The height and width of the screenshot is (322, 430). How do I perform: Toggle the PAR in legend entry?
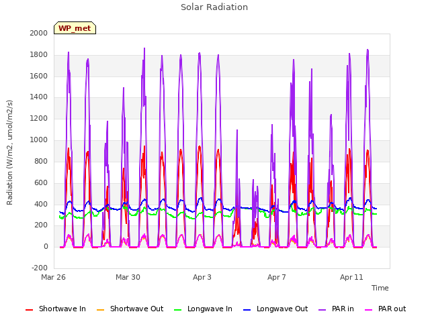coord(336,309)
